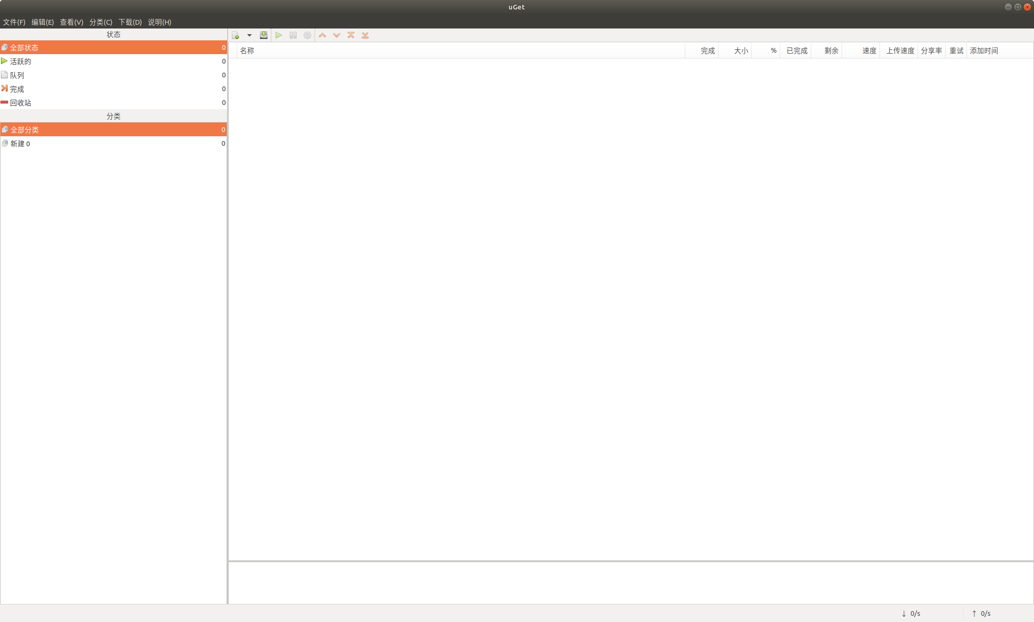The image size is (1034, 622).
Task: Open the 下载(D) menu
Action: (130, 22)
